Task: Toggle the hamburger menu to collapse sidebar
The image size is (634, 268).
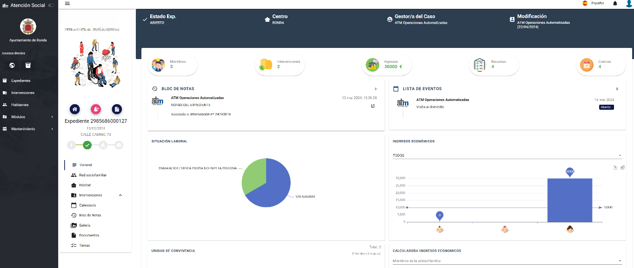Action: click(67, 3)
